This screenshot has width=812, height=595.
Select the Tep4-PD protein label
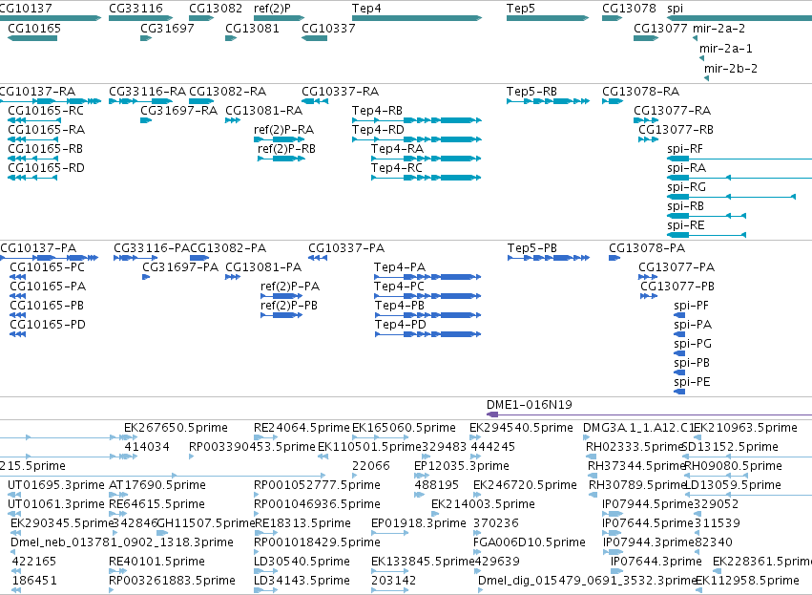401,325
